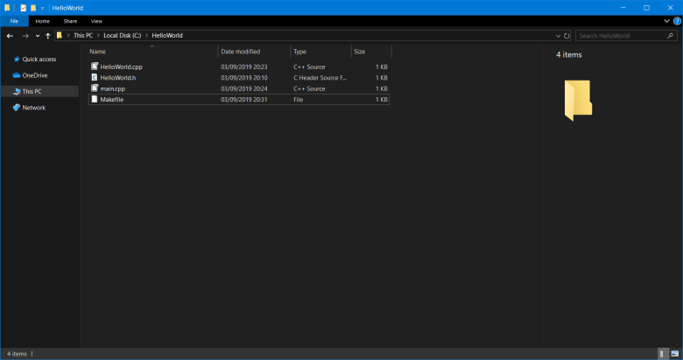This screenshot has height=360, width=683.
Task: Expand the ribbon with chevron
Action: pos(666,21)
